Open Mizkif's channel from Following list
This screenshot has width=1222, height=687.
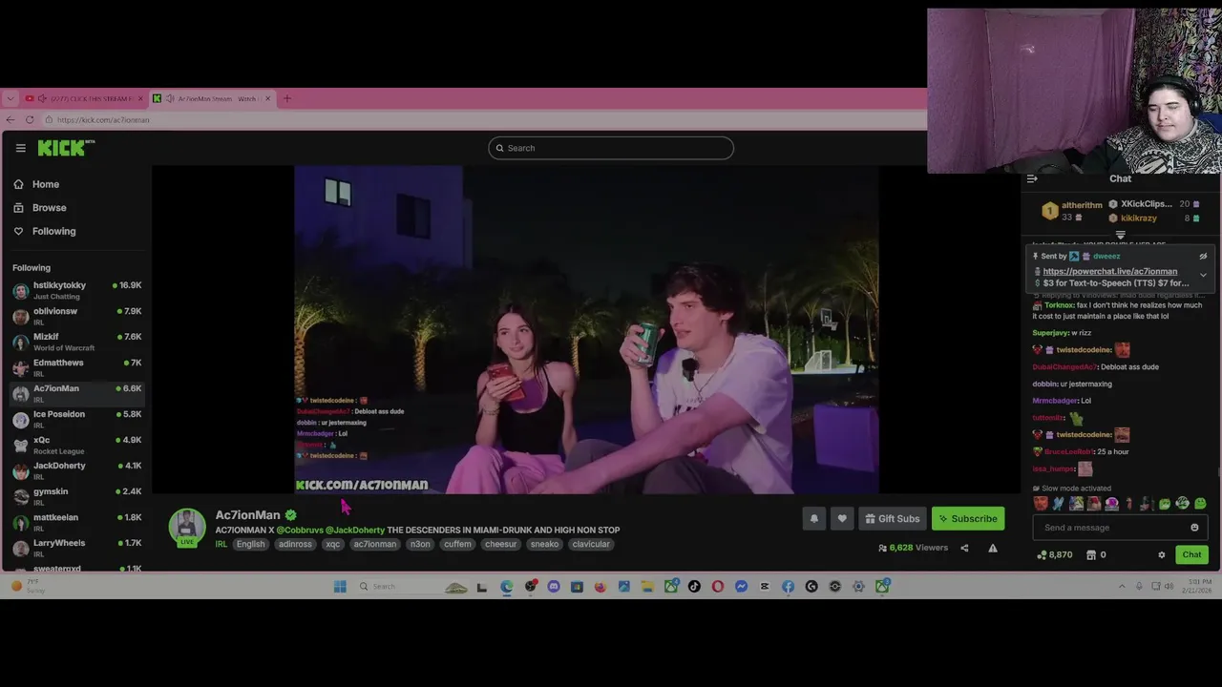(x=76, y=342)
